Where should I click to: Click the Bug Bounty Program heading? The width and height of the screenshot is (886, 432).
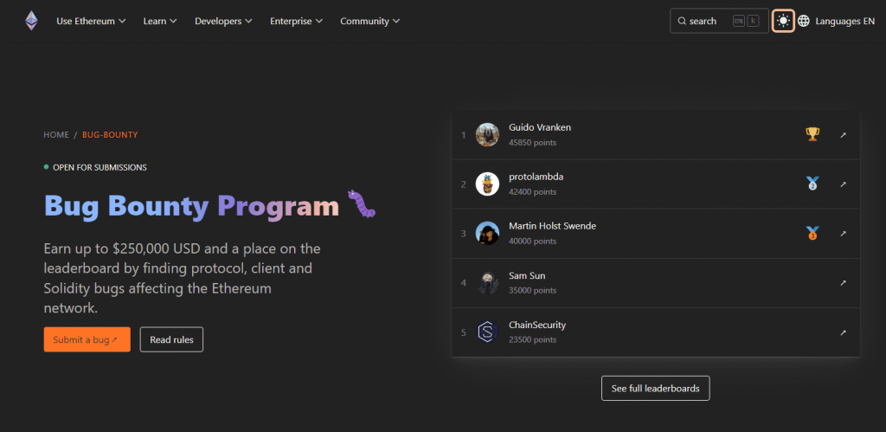(191, 205)
